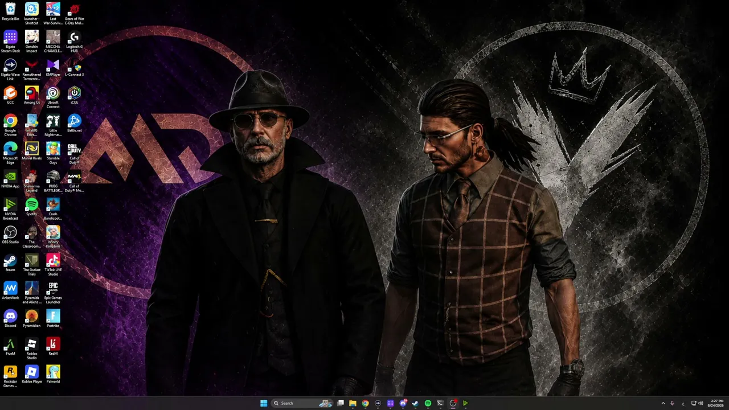
Task: Click the Battle.net desktop shortcut
Action: [74, 124]
